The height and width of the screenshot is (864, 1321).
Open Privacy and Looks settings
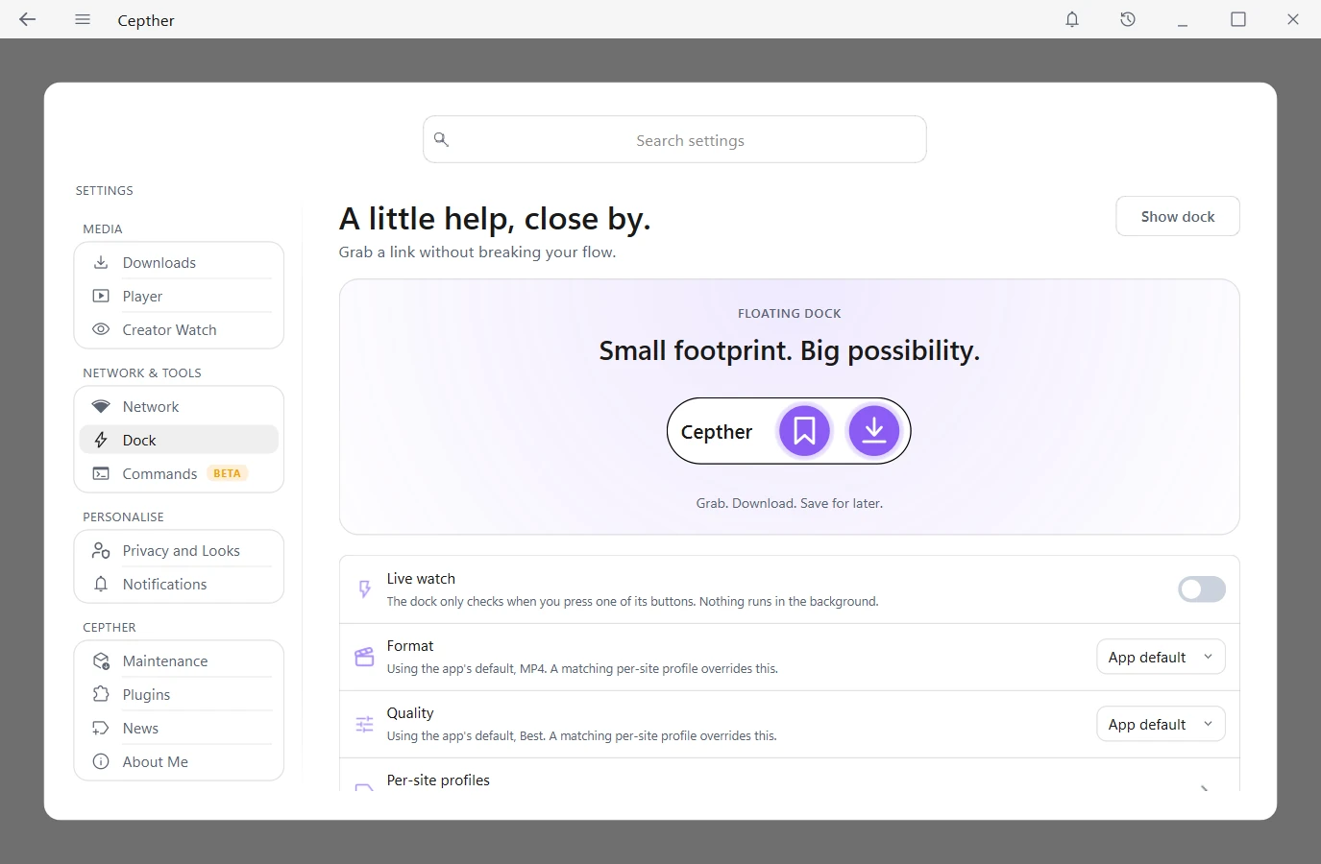point(179,550)
